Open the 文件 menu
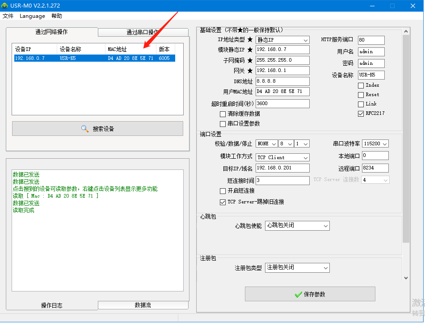 [8, 16]
